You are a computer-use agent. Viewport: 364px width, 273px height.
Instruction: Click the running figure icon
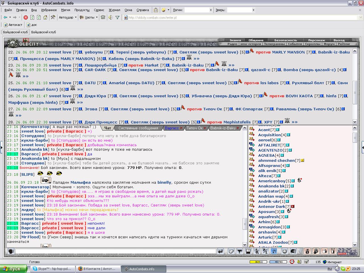pyautogui.click(x=257, y=251)
